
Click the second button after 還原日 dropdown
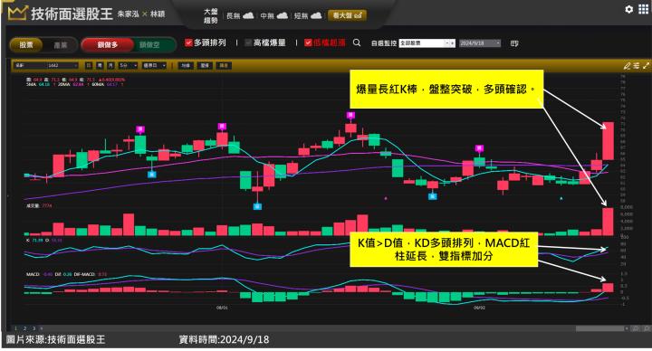click(x=205, y=66)
